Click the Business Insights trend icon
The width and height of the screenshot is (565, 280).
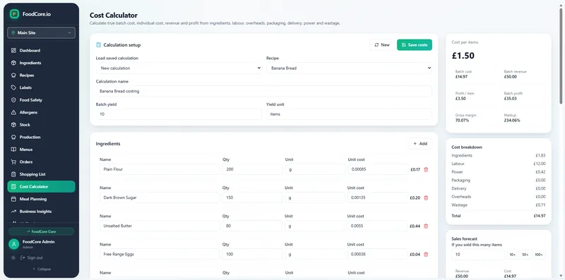(x=13, y=212)
